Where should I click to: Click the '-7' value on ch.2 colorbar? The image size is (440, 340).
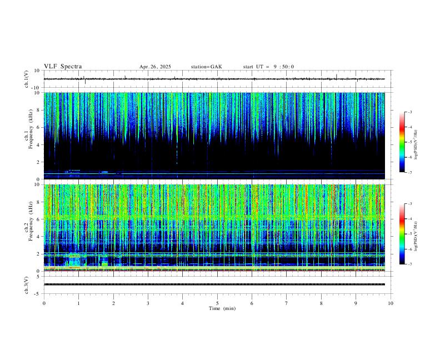tap(409, 264)
